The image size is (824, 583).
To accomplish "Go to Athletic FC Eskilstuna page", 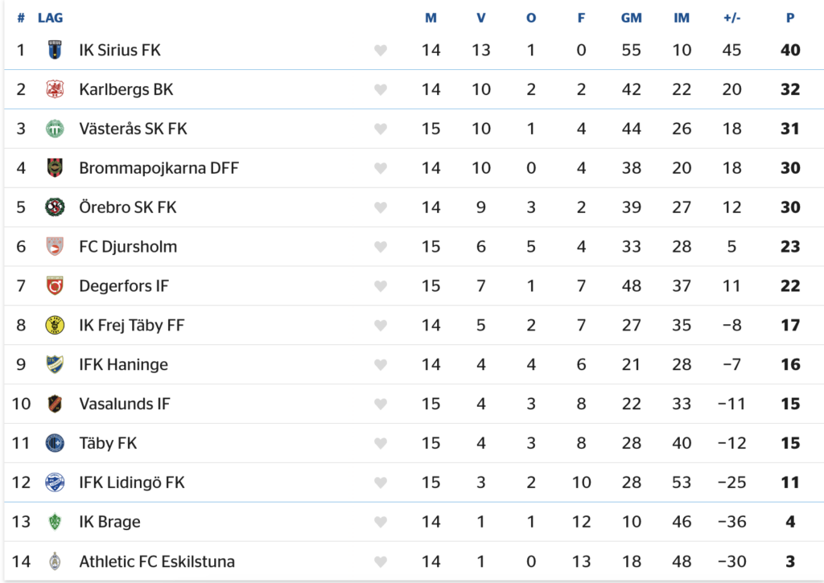I will [x=157, y=561].
